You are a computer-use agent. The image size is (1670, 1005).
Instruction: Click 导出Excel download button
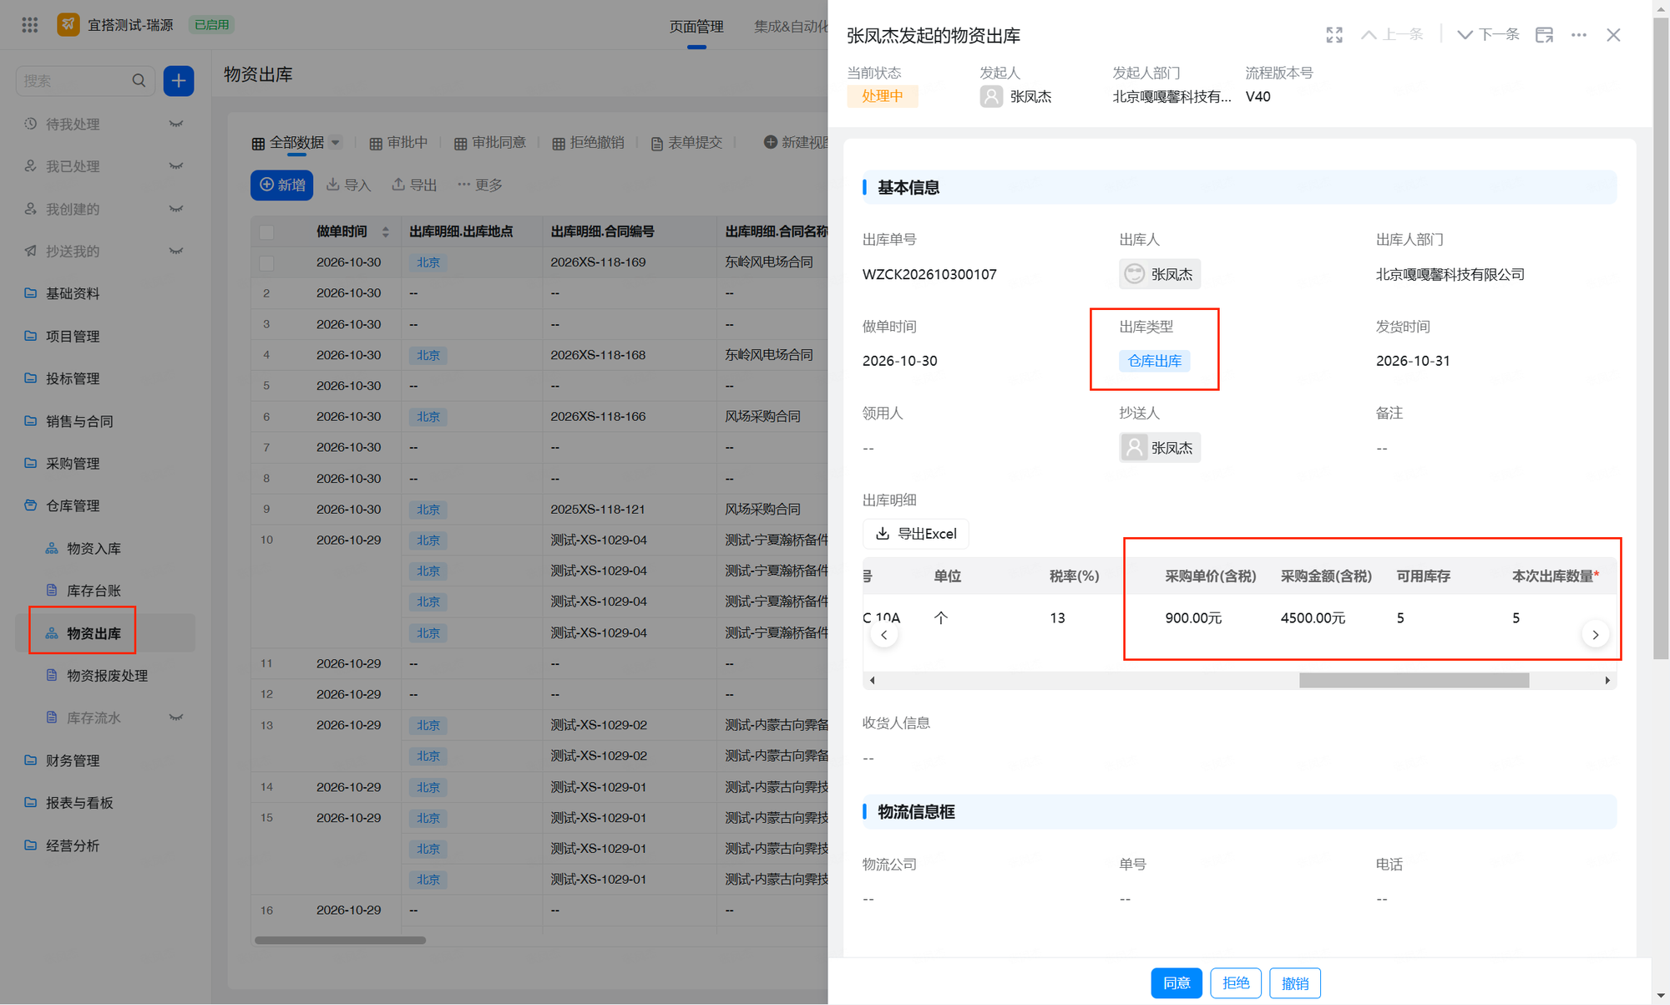915,534
